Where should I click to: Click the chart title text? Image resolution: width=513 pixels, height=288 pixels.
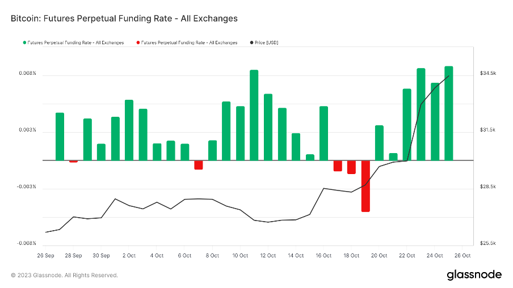124,18
